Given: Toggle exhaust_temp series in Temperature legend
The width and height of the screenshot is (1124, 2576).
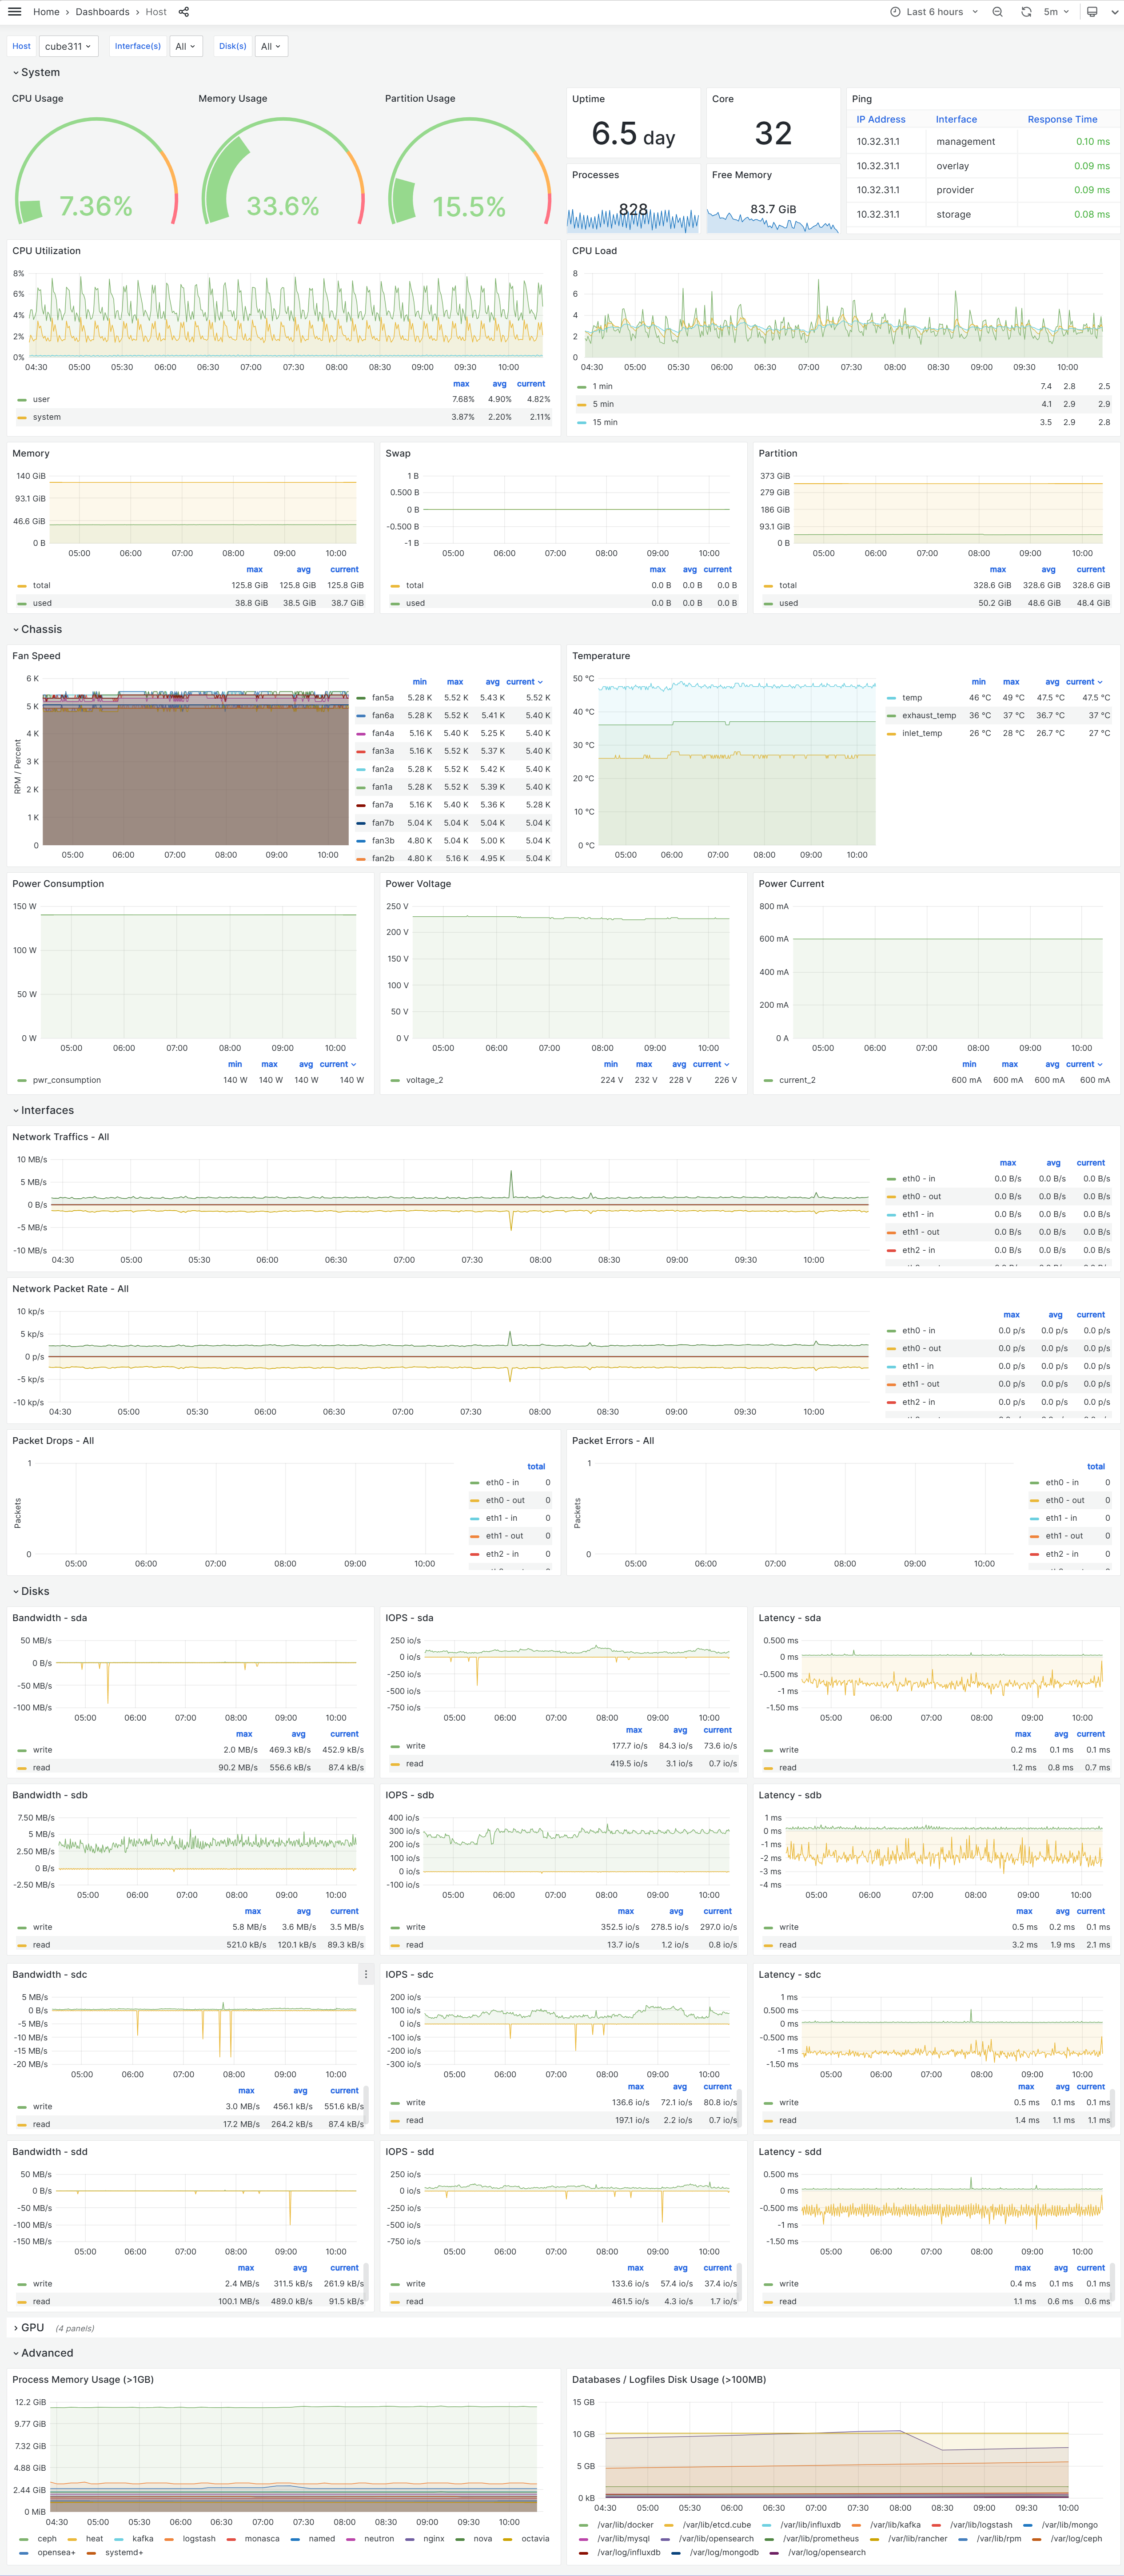Looking at the screenshot, I should click(x=929, y=715).
